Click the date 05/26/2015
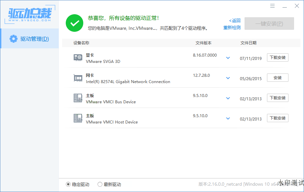This screenshot has height=192, width=304. point(251,79)
